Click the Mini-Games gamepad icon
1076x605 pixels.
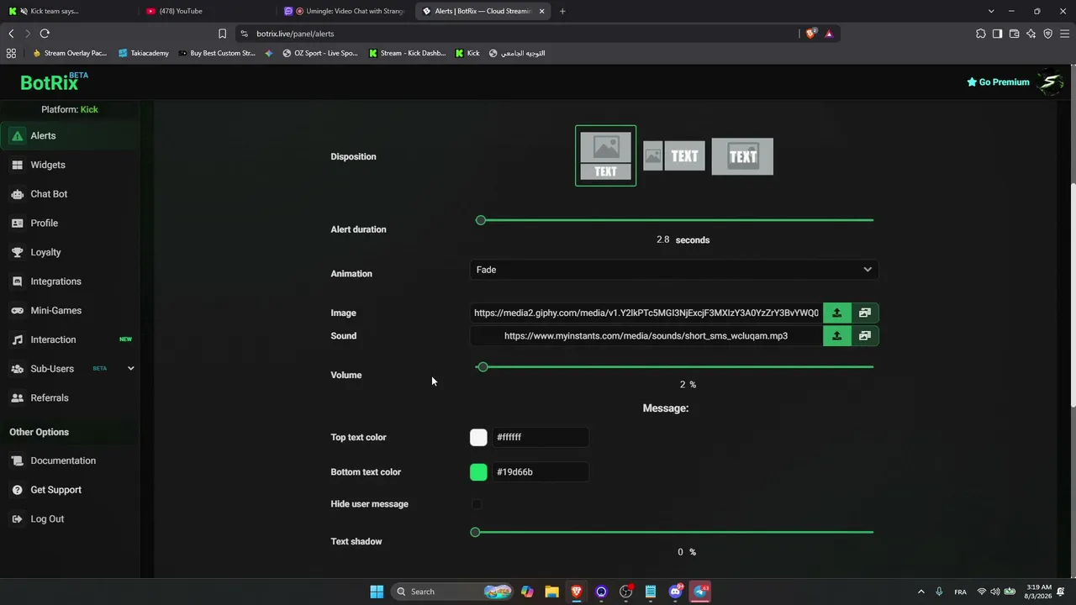(17, 310)
